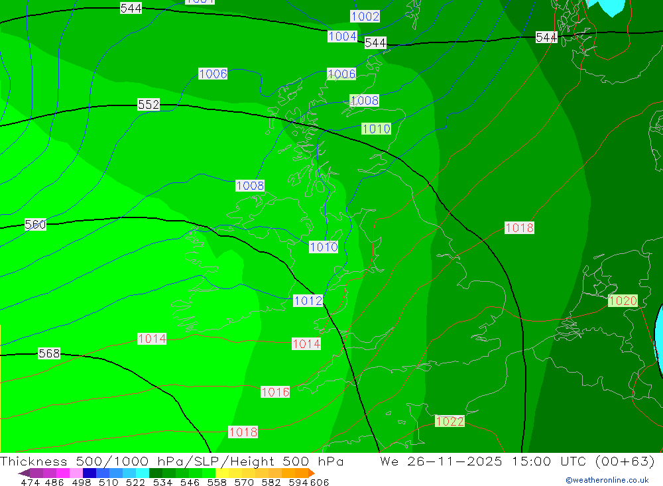The height and width of the screenshot is (486, 663).
Task: Click the 1008 label off northeast Scotland
Action: [x=365, y=101]
